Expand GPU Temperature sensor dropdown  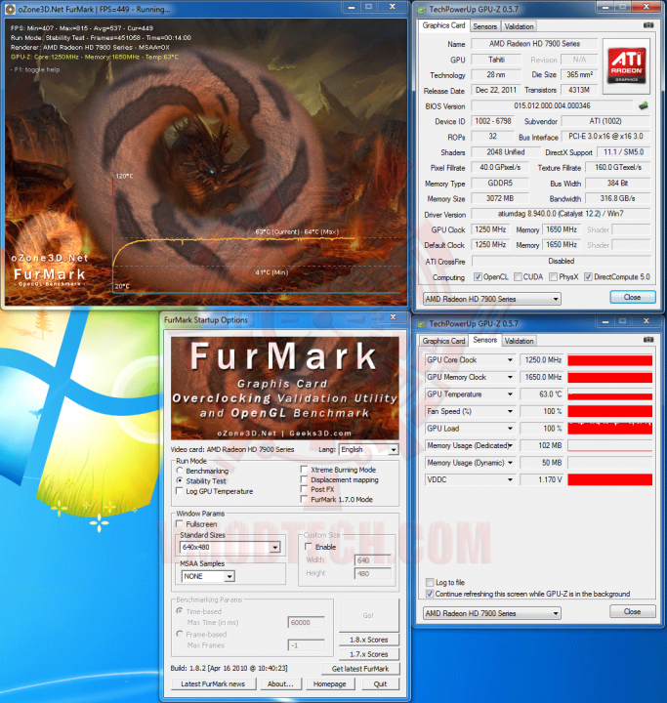point(510,394)
